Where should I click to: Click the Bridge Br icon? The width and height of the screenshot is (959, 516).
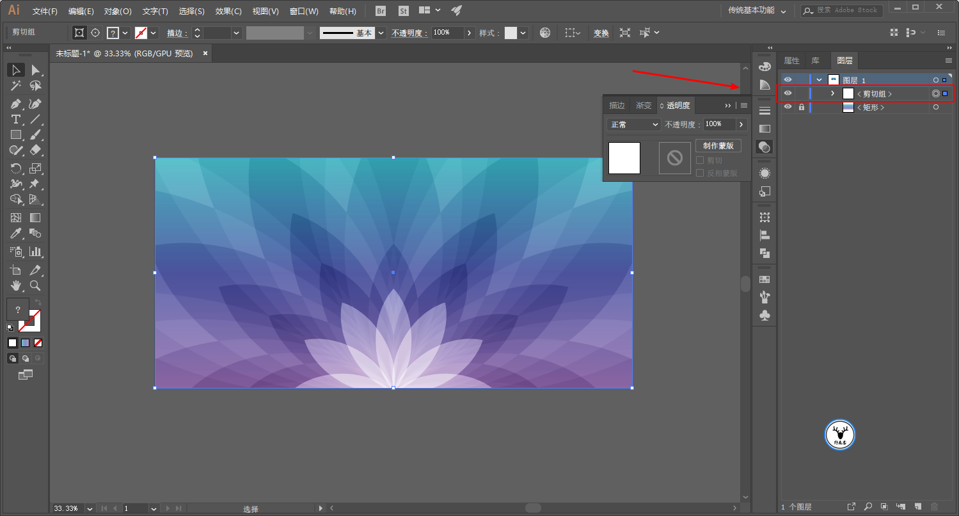click(x=381, y=11)
